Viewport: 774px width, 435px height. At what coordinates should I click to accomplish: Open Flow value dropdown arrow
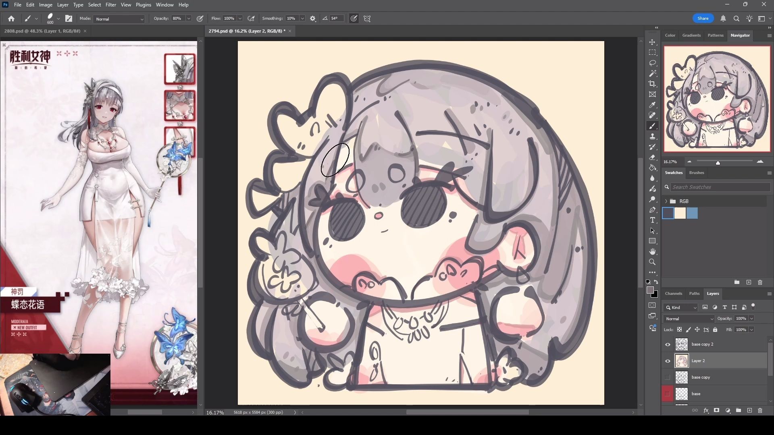(x=240, y=19)
